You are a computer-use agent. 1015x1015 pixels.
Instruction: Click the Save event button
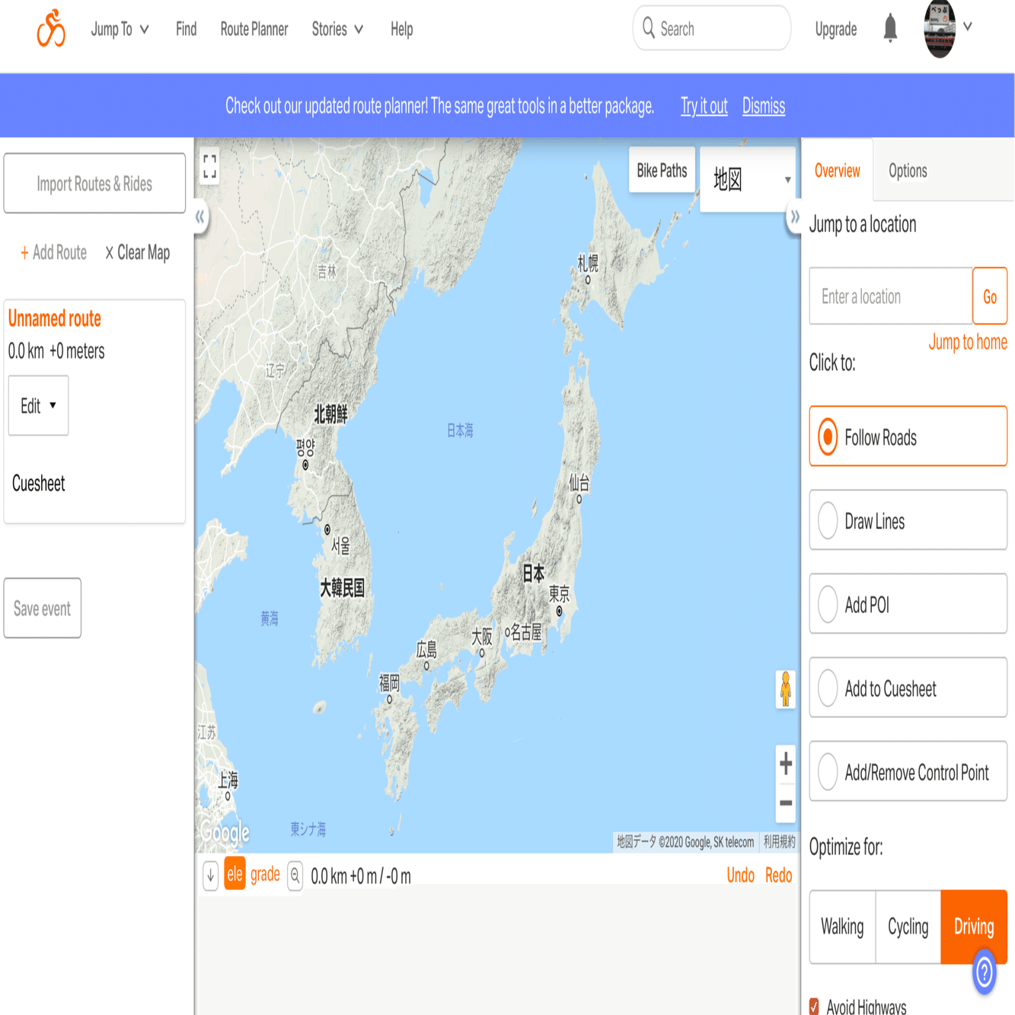click(43, 608)
